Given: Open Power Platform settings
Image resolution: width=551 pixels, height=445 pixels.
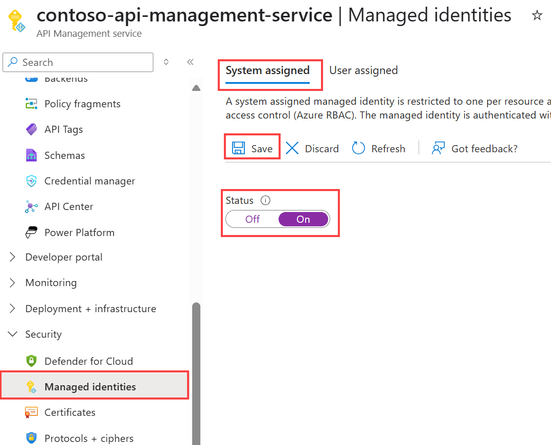Looking at the screenshot, I should tap(80, 232).
